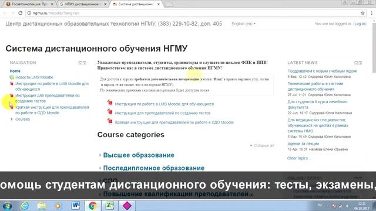Image resolution: width=376 pixels, height=211 pixels.
Task: Click the RU keyboard language indicator
Action: click(x=320, y=205)
